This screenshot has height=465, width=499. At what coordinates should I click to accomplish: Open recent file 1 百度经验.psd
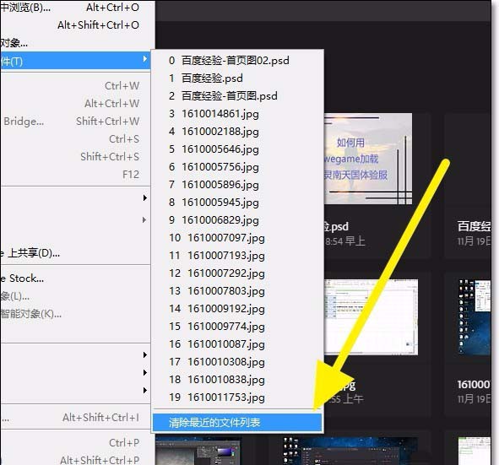pos(237,78)
